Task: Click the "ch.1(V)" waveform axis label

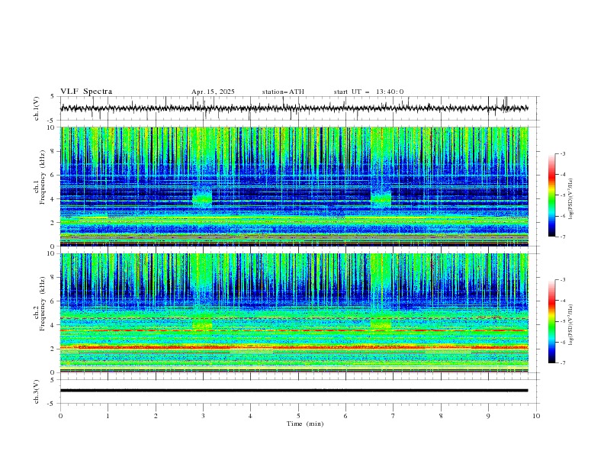Action: [x=37, y=108]
